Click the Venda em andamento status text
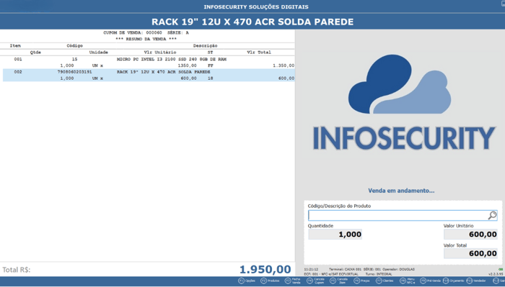This screenshot has height=287, width=505. [401, 191]
